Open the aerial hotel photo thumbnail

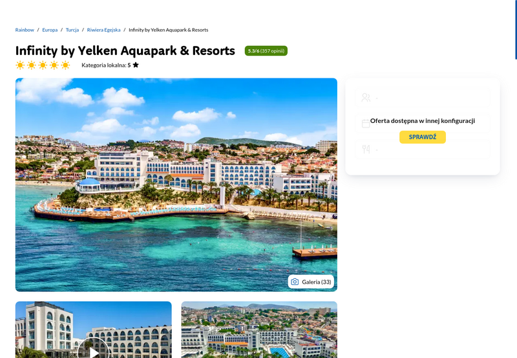tap(259, 330)
